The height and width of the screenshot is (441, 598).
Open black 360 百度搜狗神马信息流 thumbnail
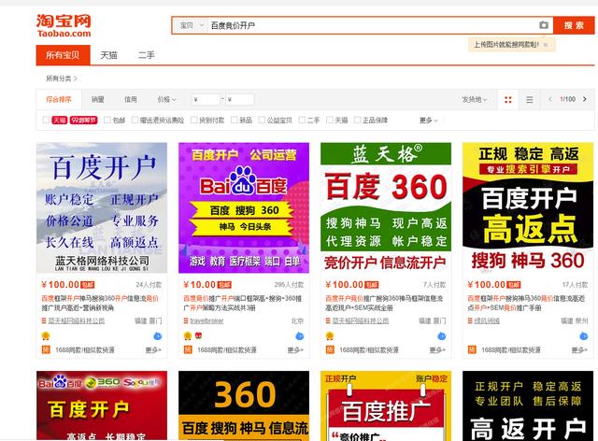[x=244, y=405]
